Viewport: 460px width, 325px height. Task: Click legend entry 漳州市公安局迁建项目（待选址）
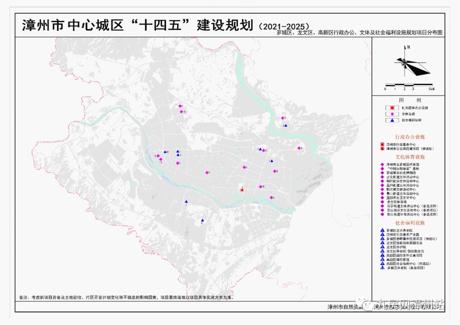[x=410, y=148]
